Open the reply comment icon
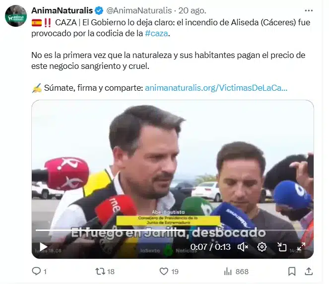The image size is (329, 284). click(36, 272)
